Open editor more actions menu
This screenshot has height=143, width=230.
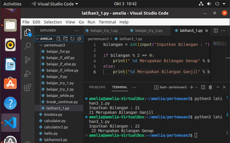pos(223,31)
